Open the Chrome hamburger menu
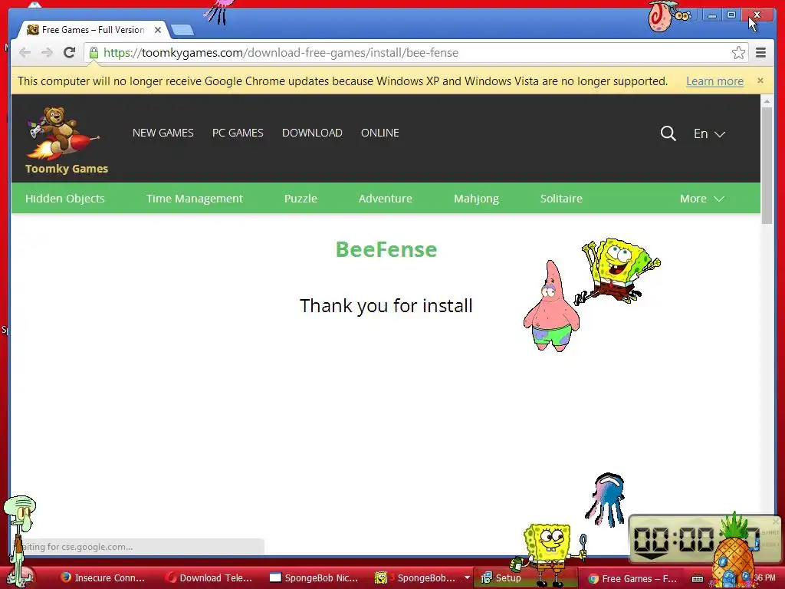Viewport: 785px width, 589px height. [x=760, y=53]
